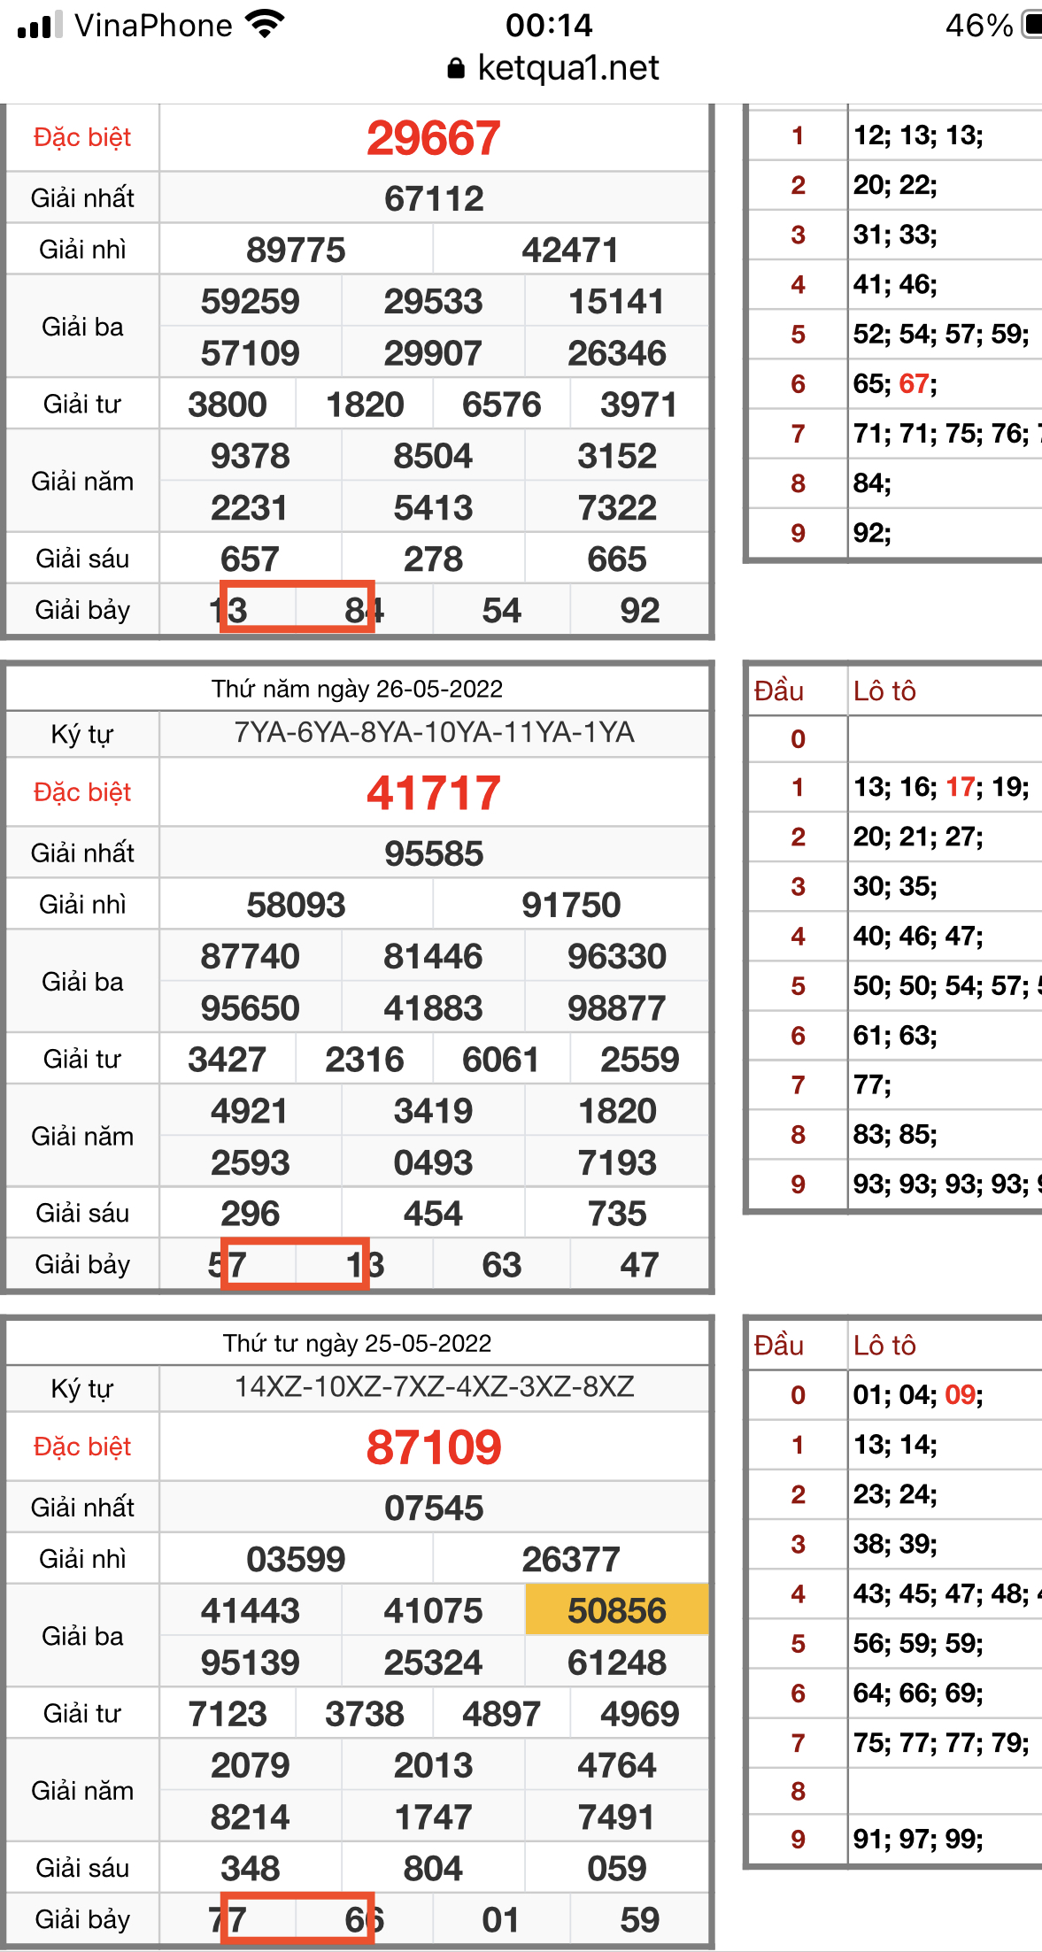Tap the red lô tô number 09

click(961, 1395)
